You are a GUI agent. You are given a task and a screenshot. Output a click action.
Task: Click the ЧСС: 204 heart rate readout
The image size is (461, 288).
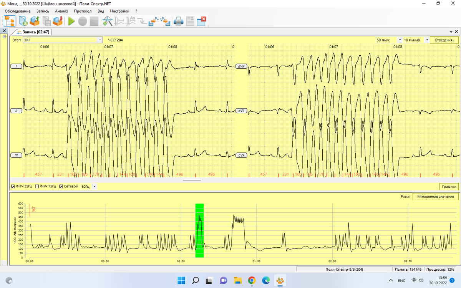[x=115, y=40]
